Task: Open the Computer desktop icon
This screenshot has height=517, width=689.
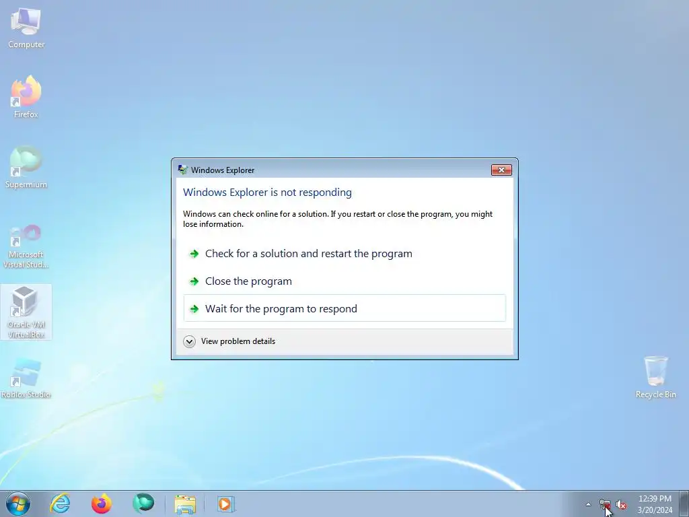Action: tap(26, 28)
